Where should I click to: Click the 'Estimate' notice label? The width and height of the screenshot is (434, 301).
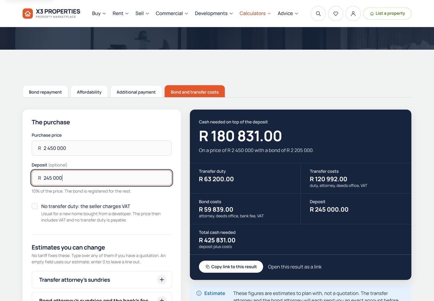point(215,293)
